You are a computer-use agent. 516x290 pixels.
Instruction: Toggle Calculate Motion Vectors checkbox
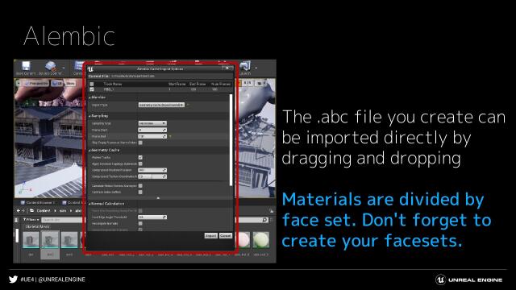[140, 186]
